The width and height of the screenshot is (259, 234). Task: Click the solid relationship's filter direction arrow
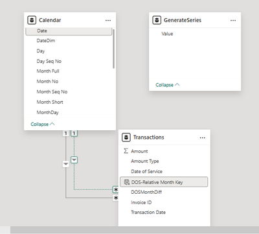[66, 164]
